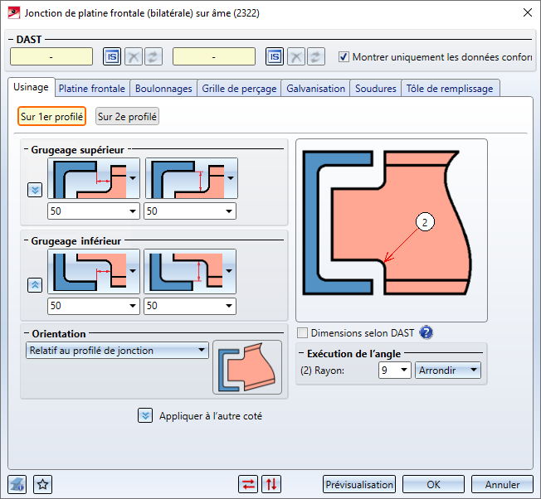Toggle 'Montrer uniquement les données' checkbox
This screenshot has width=541, height=499.
tap(344, 57)
